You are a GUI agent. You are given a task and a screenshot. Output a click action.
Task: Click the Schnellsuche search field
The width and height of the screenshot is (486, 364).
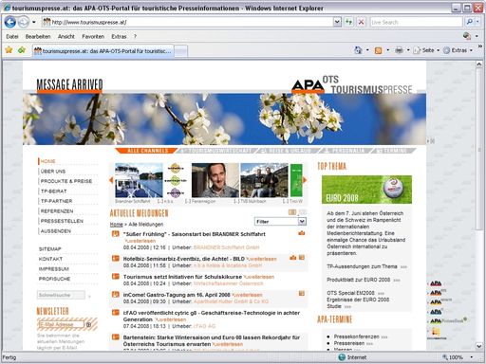[x=61, y=295]
